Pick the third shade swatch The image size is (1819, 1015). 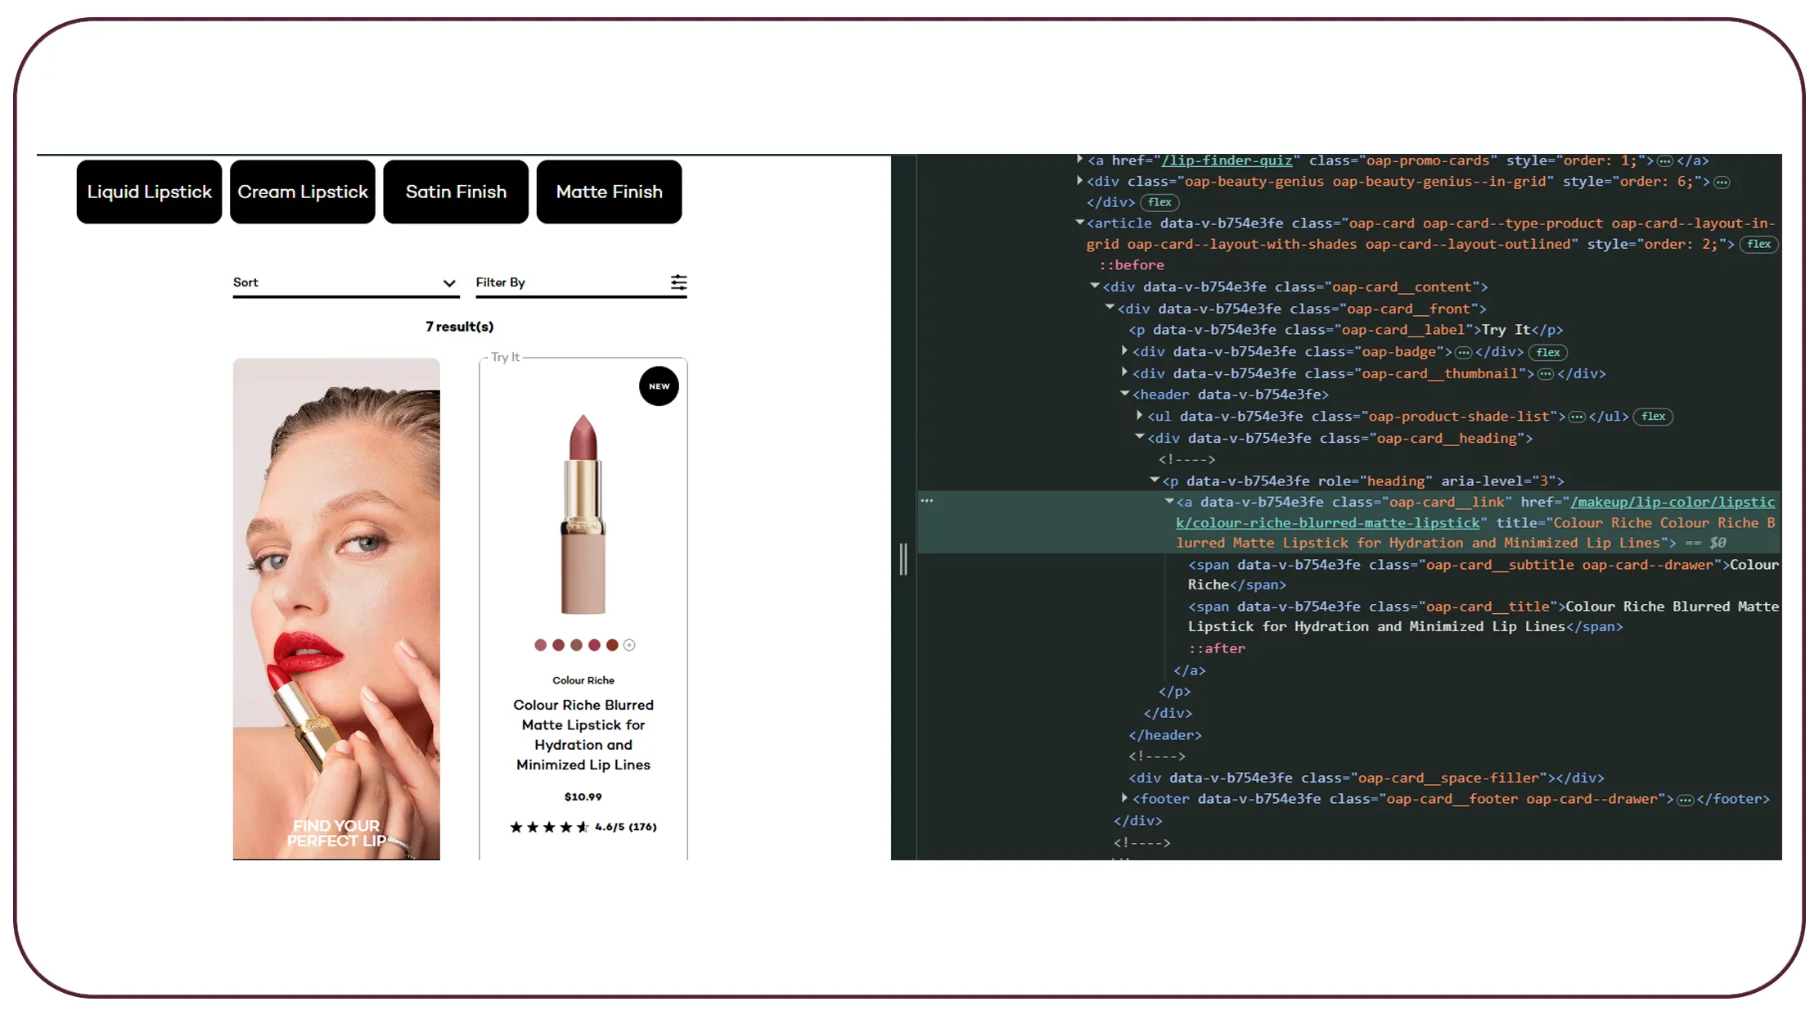[576, 645]
